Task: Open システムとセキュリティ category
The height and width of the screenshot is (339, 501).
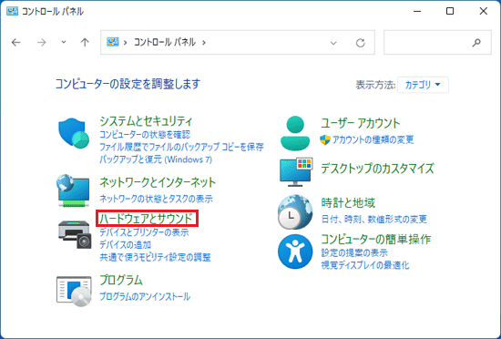Action: [146, 121]
